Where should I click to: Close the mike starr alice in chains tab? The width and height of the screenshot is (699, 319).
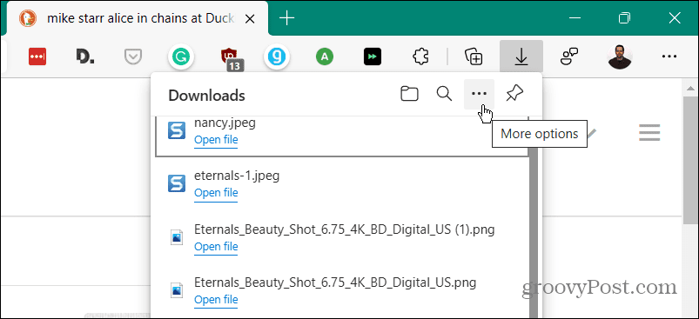coord(251,18)
